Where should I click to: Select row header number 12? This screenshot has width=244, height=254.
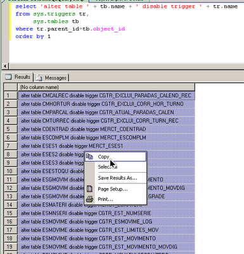[x=11, y=188]
